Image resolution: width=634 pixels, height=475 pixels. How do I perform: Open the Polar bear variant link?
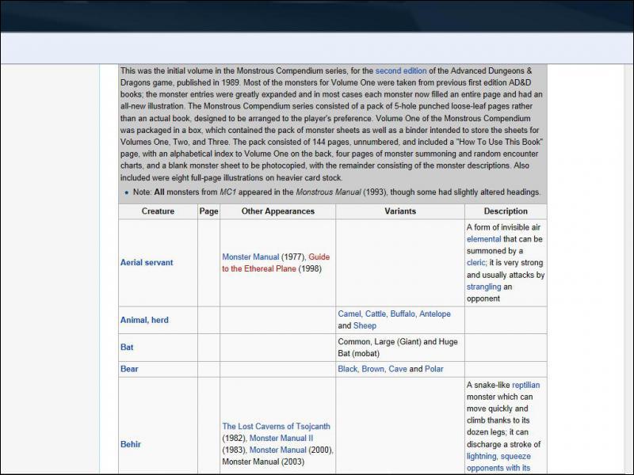point(433,369)
